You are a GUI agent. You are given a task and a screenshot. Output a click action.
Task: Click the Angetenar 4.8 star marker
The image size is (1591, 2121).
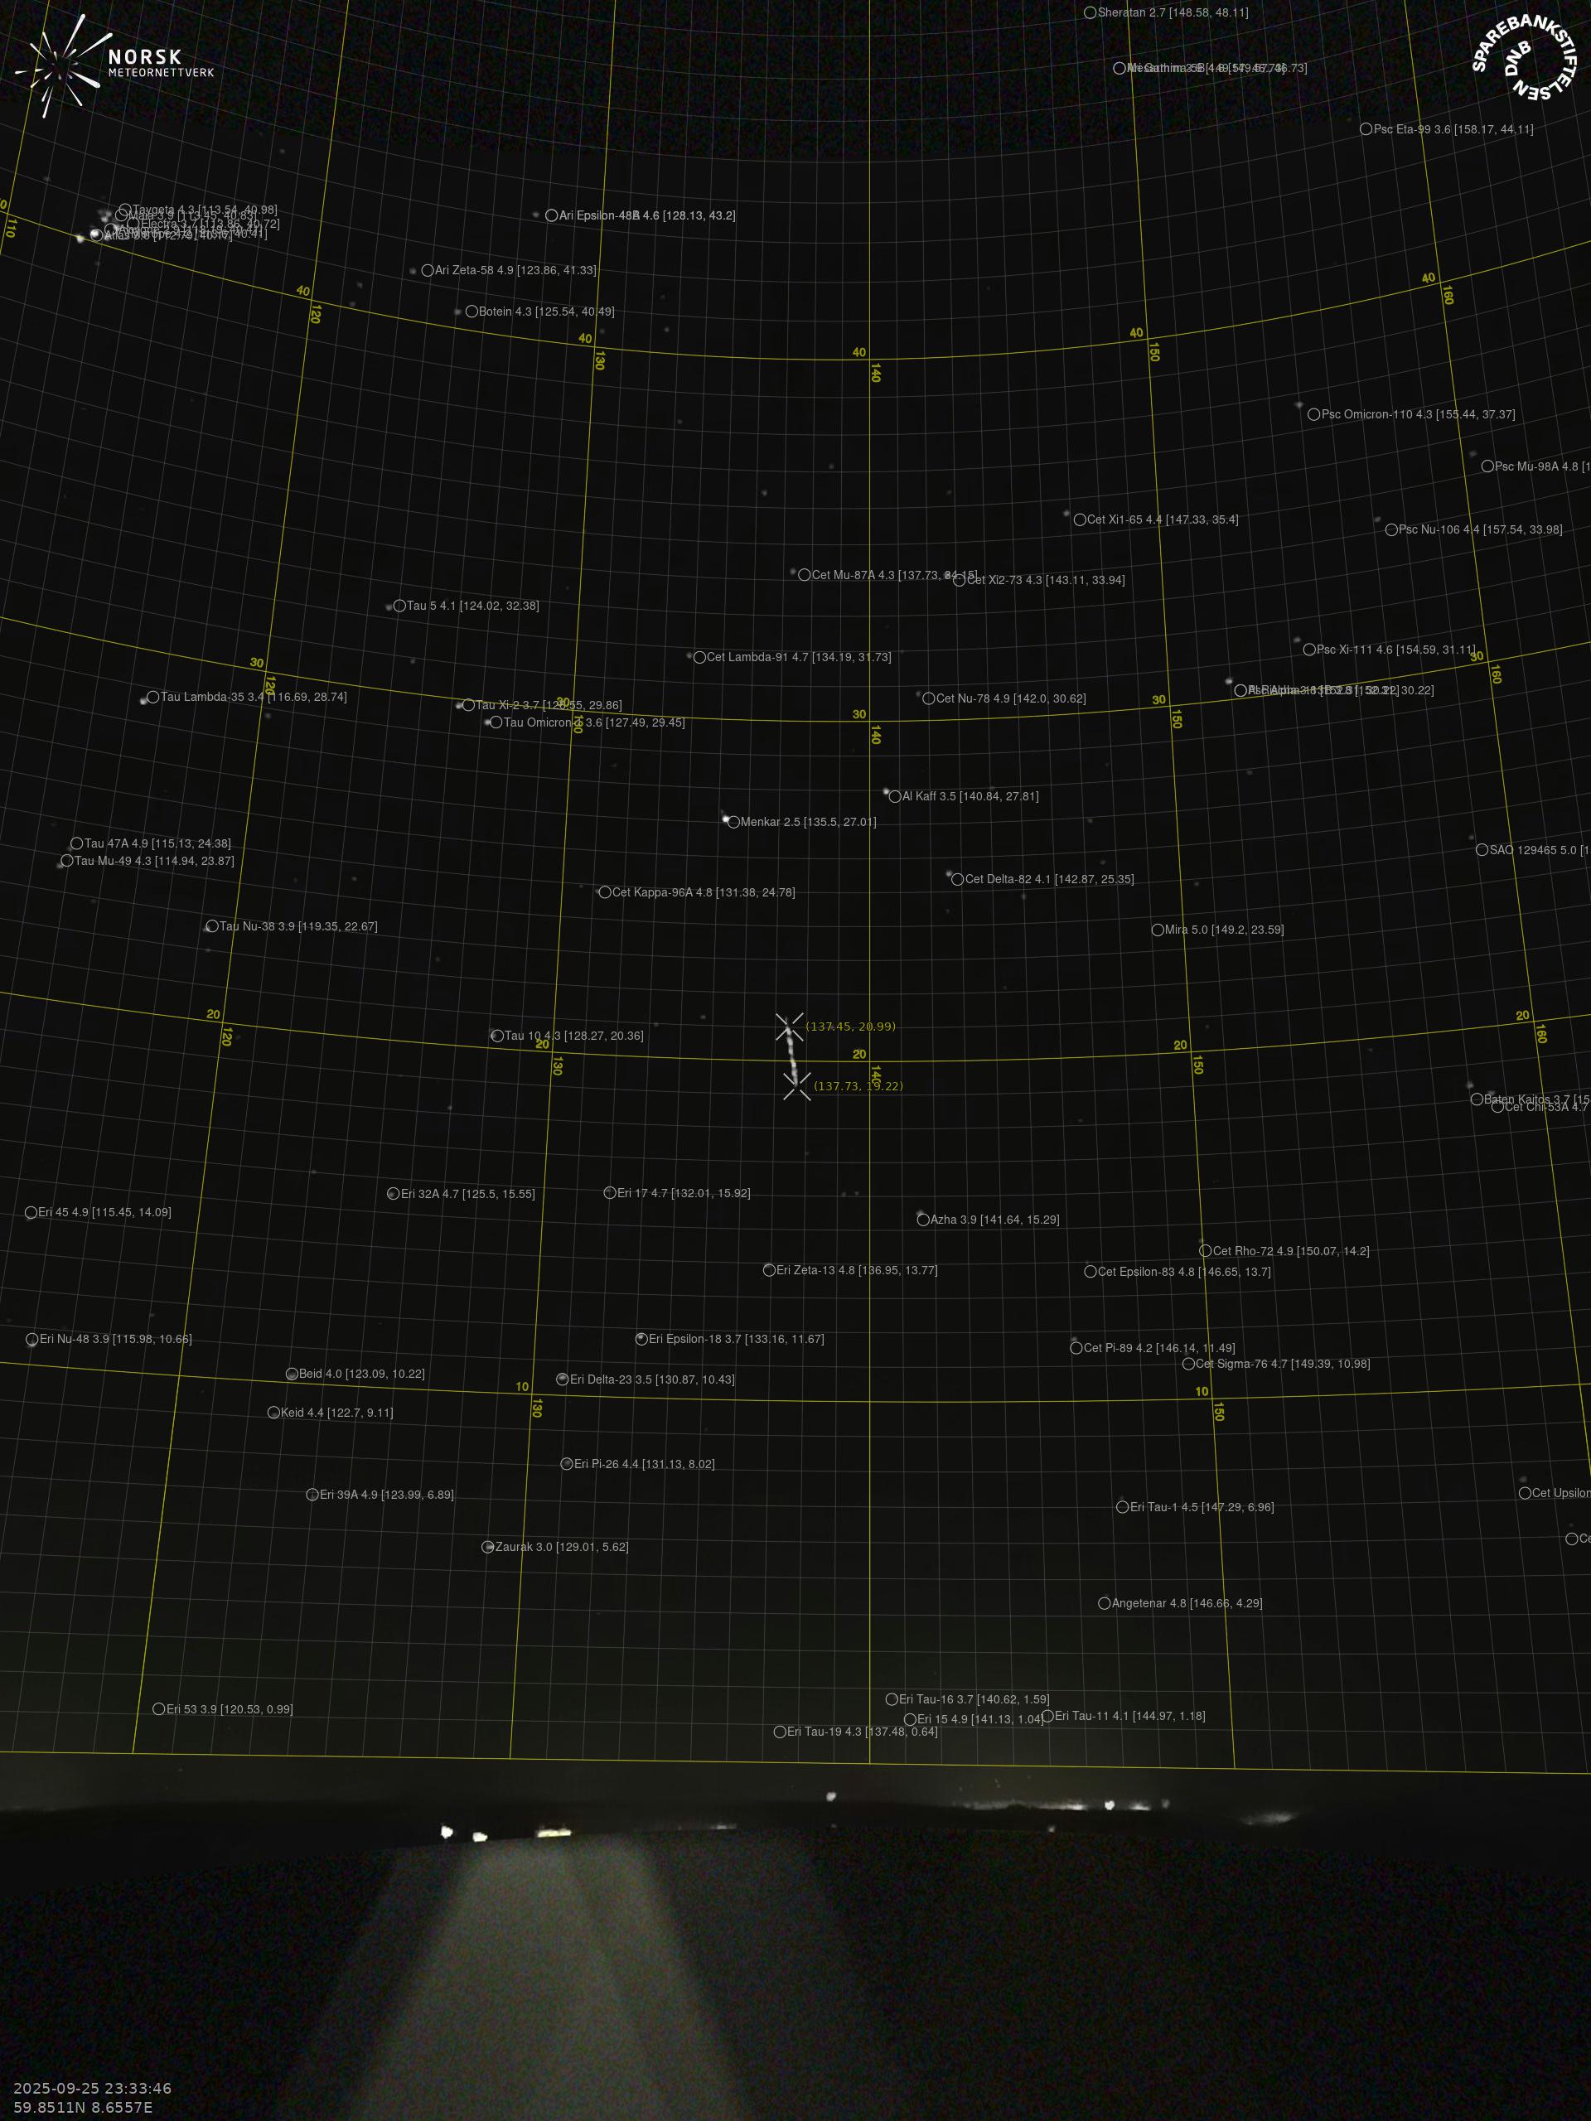[1104, 1603]
